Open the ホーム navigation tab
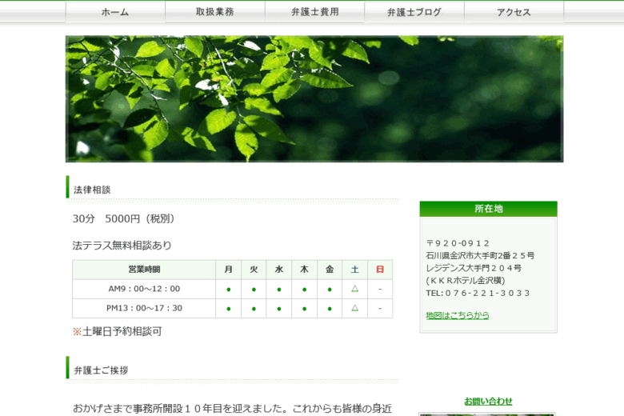624x416 pixels. (115, 12)
